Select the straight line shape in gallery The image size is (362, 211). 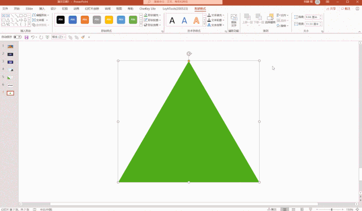12,16
